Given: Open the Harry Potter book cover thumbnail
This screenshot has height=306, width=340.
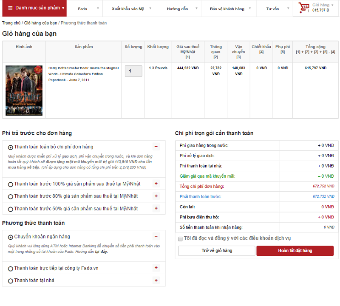Looking at the screenshot, I should pyautogui.click(x=24, y=90).
